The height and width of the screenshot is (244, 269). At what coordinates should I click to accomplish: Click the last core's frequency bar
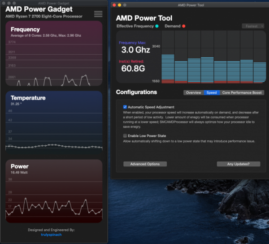click(x=260, y=73)
